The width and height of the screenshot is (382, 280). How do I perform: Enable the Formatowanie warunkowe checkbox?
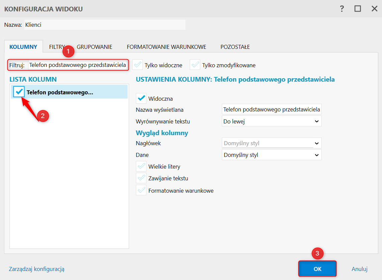click(x=141, y=190)
